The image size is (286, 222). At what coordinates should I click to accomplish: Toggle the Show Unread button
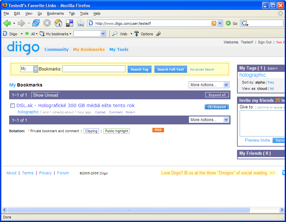coord(45,95)
